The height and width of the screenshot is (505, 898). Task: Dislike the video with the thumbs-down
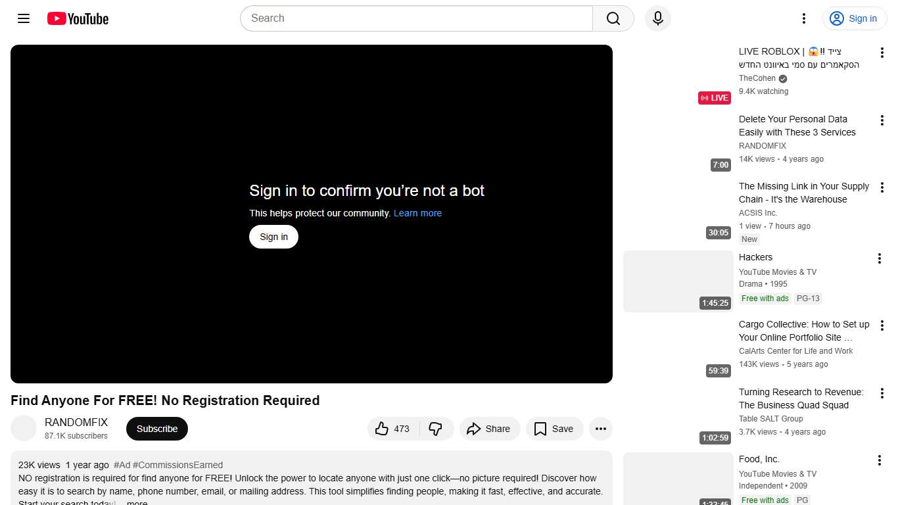pyautogui.click(x=436, y=428)
